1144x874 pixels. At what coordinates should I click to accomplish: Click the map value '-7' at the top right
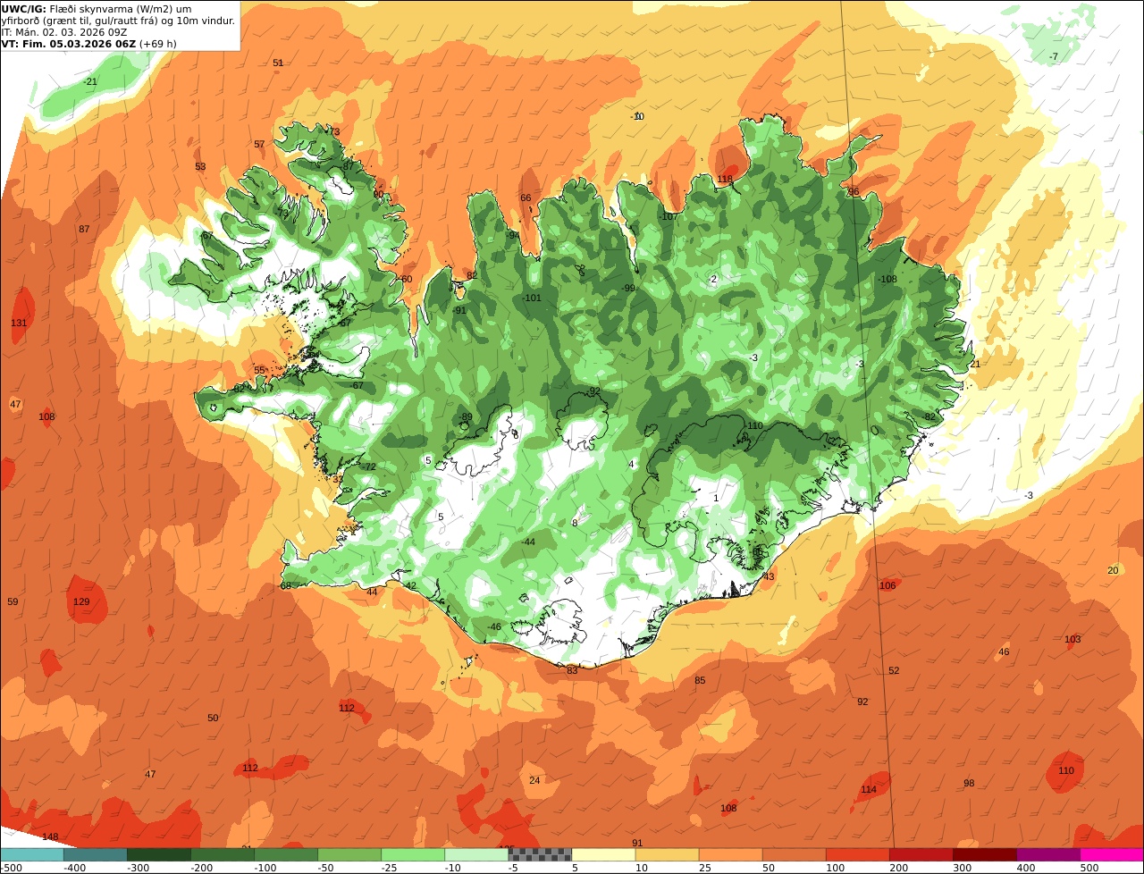[1054, 56]
